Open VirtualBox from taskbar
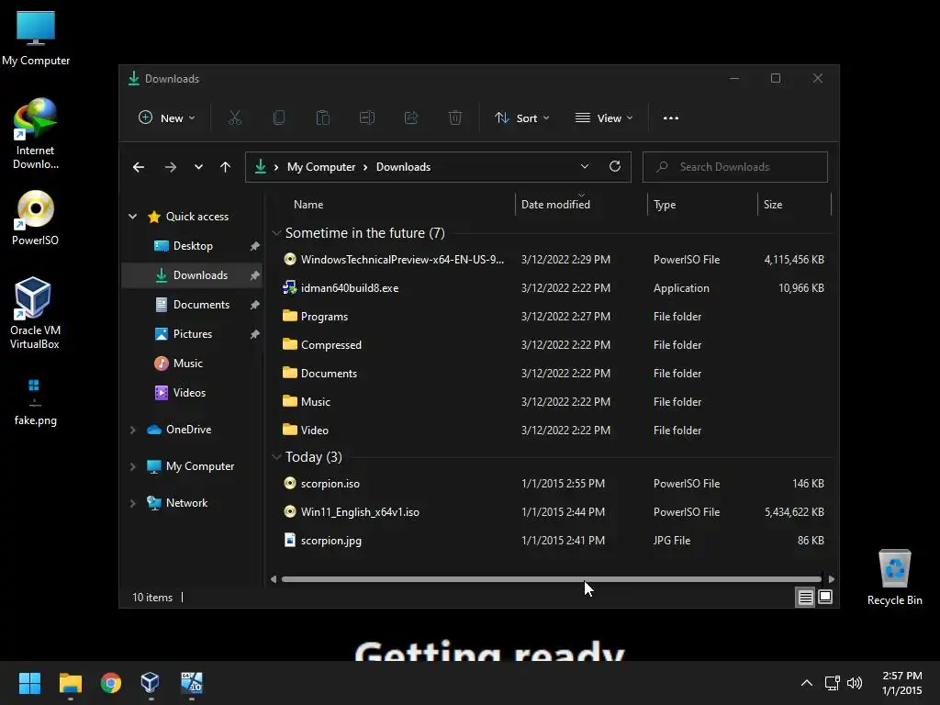This screenshot has height=705, width=940. [151, 683]
